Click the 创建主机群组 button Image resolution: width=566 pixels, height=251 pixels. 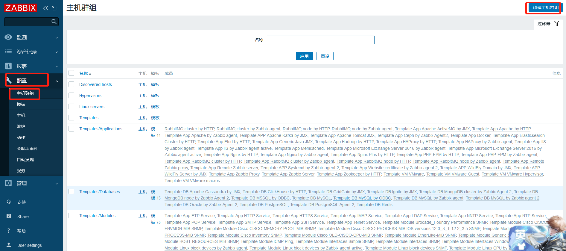[x=545, y=7]
